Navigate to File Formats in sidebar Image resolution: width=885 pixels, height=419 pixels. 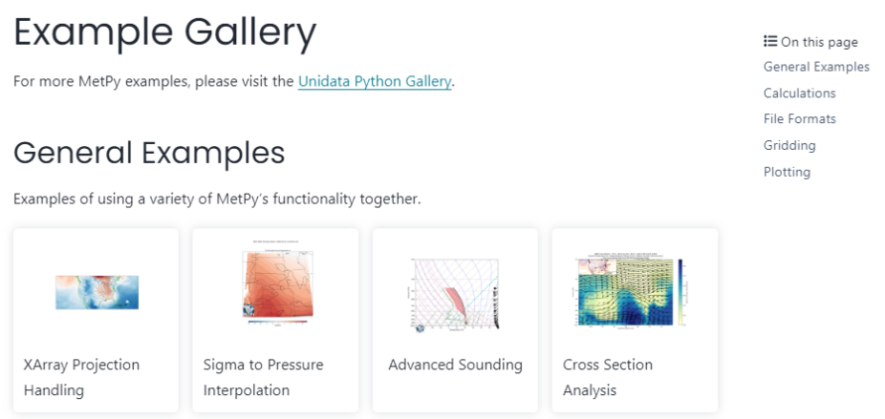(799, 119)
